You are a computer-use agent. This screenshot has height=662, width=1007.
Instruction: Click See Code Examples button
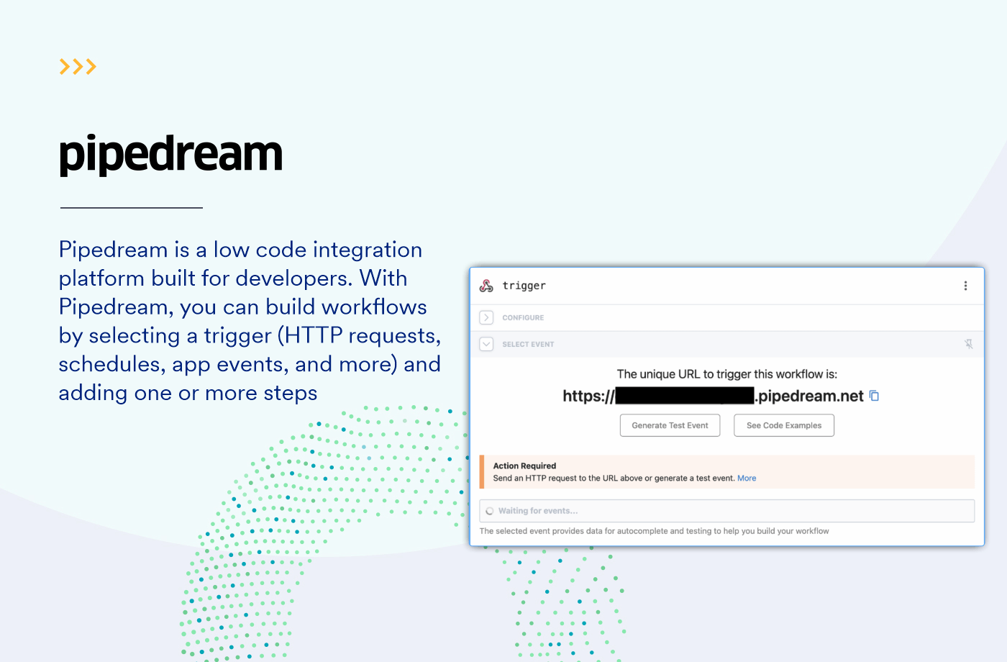[784, 425]
